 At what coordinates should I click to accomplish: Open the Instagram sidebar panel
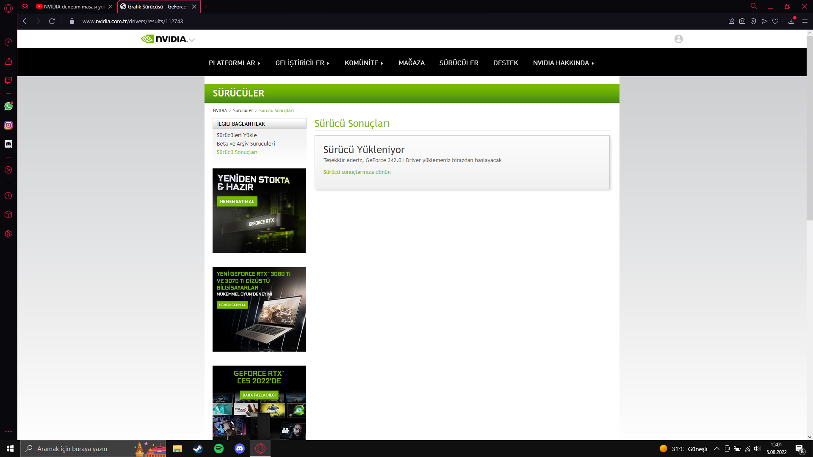pos(8,125)
